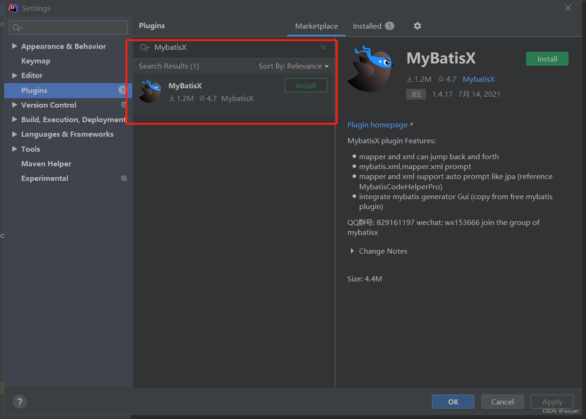This screenshot has height=419, width=586.
Task: Click the '7月 14, 2021' release date
Action: [x=479, y=94]
